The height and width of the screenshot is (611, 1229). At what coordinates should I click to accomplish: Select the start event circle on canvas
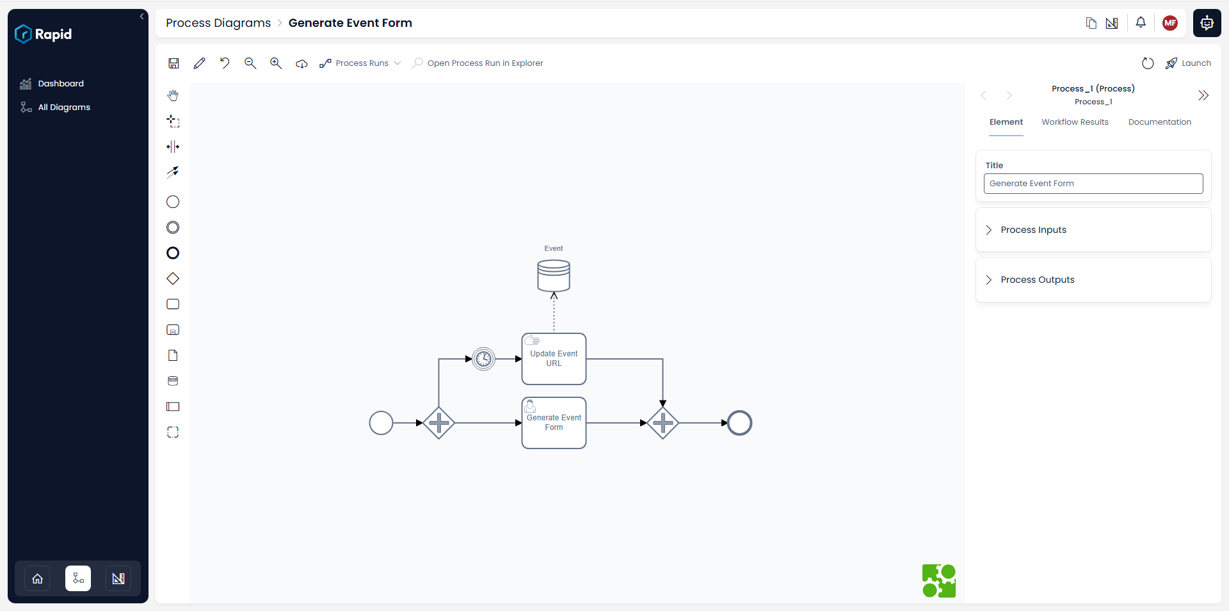point(382,423)
